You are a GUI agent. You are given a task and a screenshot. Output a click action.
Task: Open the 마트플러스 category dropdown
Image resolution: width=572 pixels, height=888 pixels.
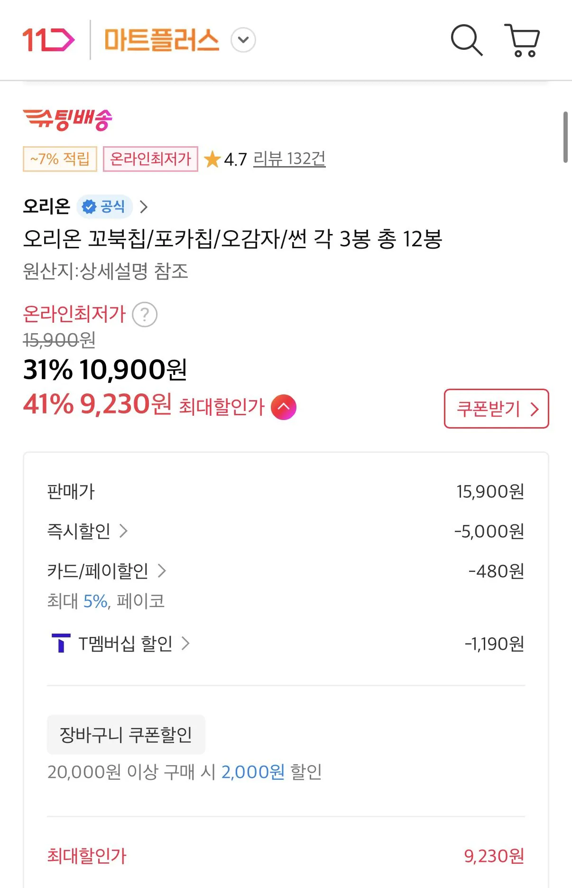pos(243,40)
